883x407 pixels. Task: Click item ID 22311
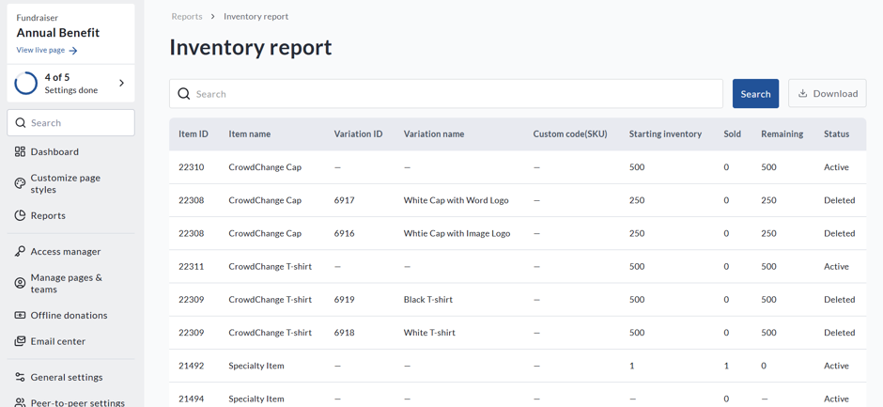(x=192, y=267)
